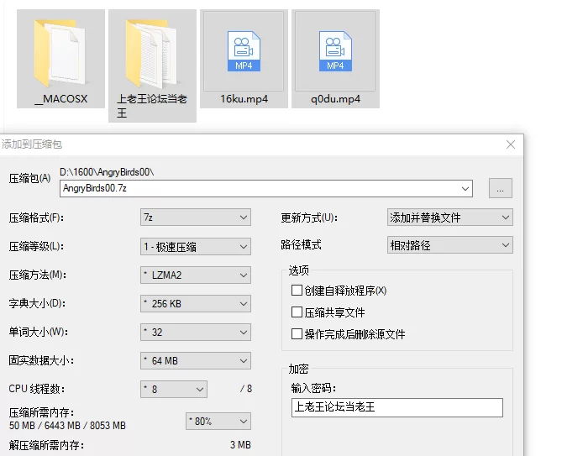
Task: Enable the 创建自释放程序 checkbox
Action: [297, 291]
